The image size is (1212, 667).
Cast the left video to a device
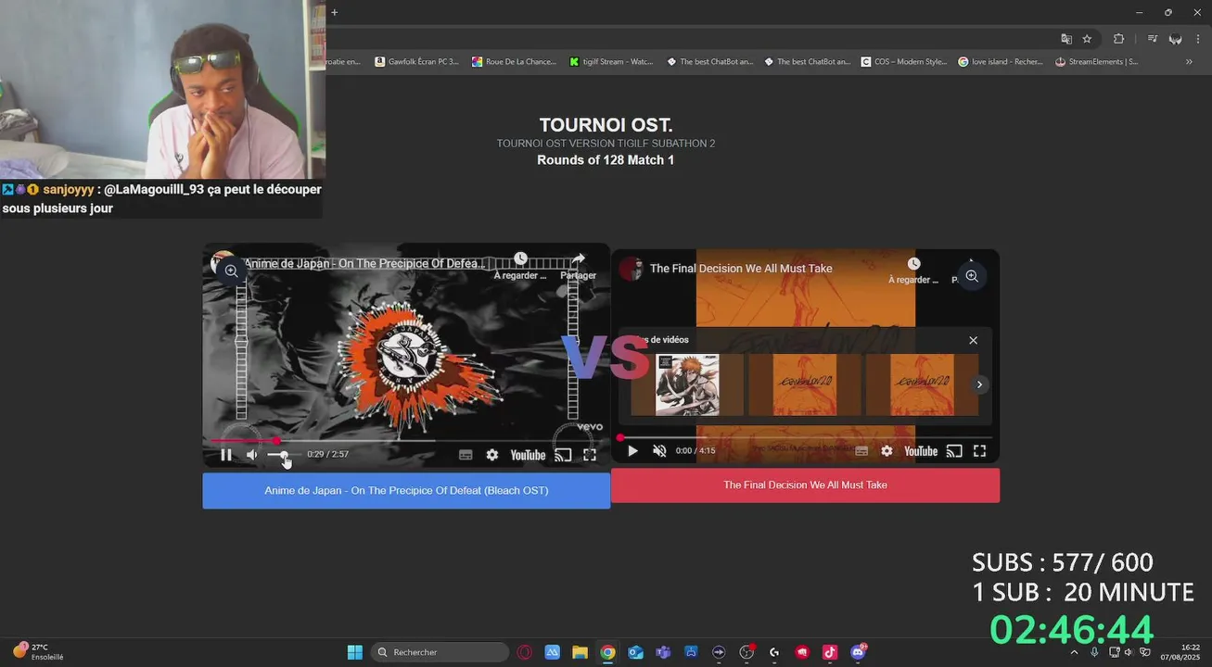point(563,455)
